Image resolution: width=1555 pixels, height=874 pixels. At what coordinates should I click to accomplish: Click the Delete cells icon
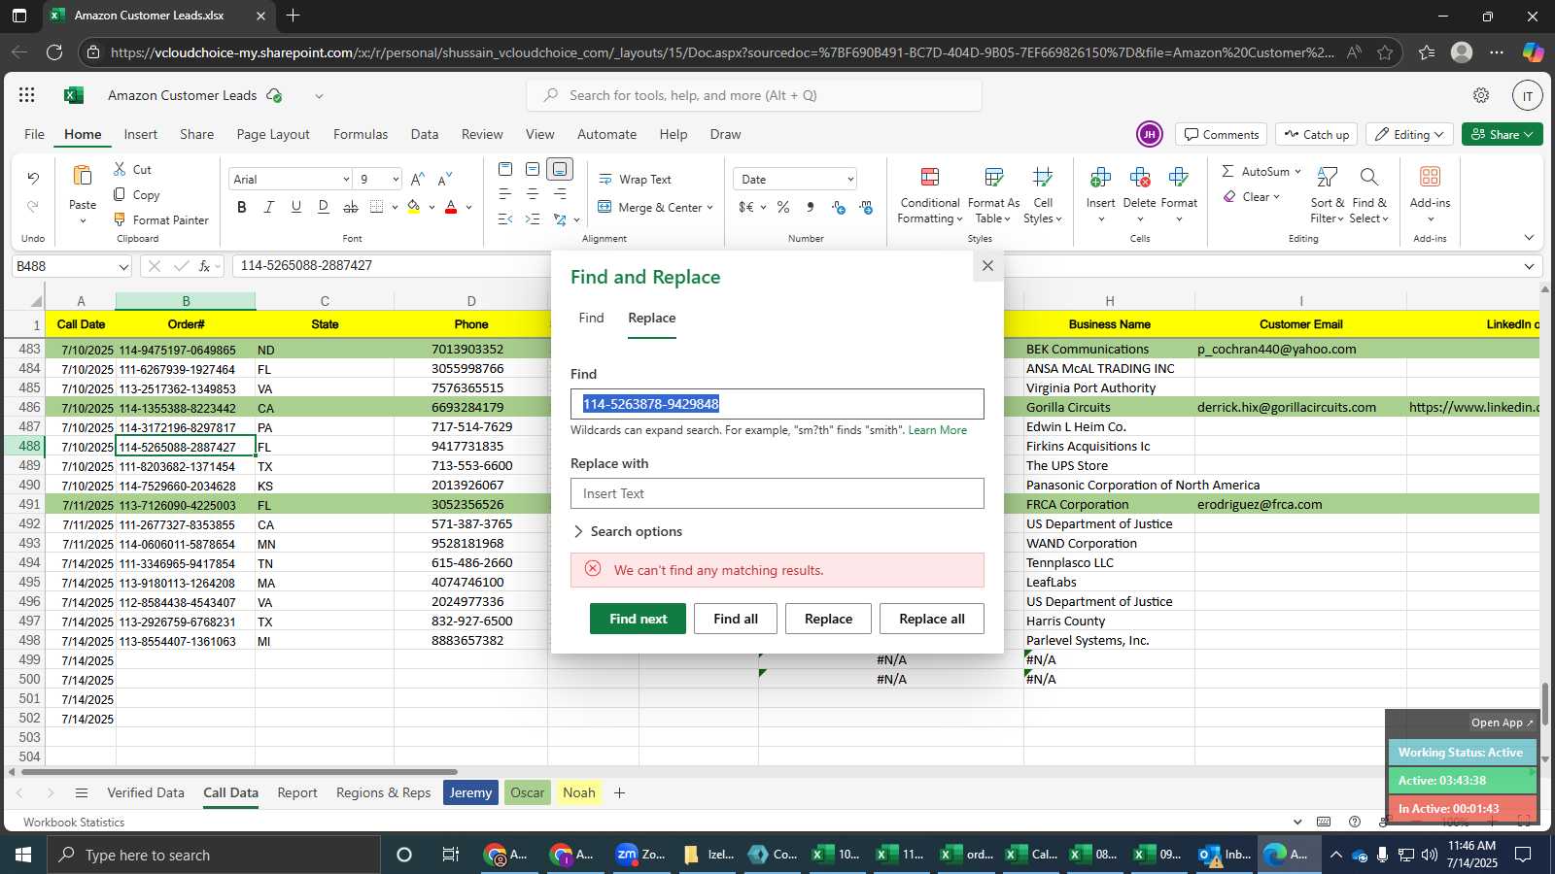(1139, 177)
